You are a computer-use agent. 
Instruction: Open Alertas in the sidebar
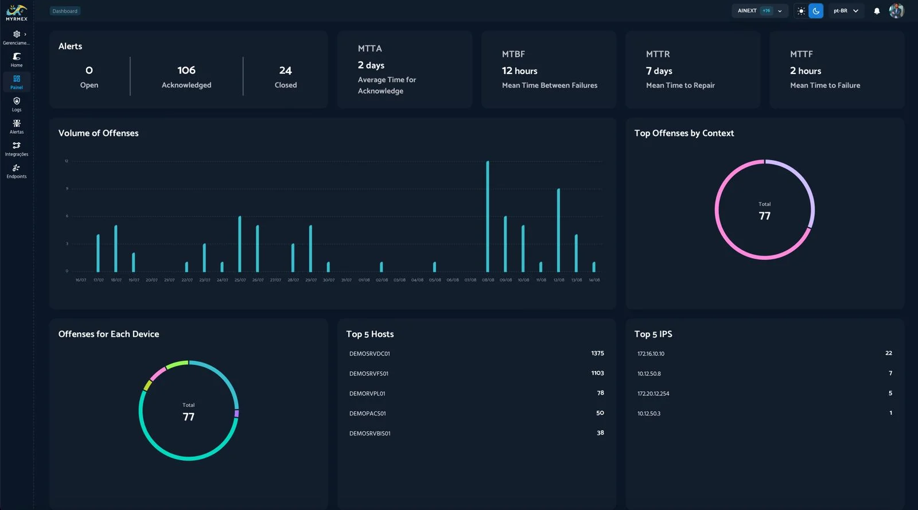click(17, 127)
